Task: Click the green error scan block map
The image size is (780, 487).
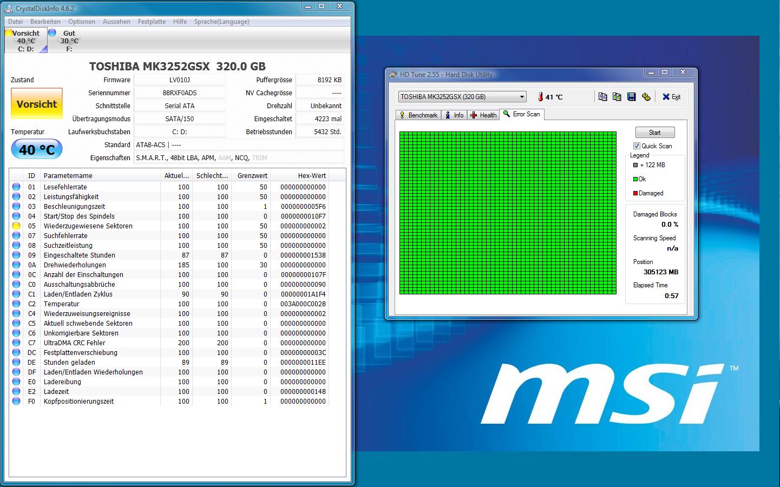Action: click(508, 213)
